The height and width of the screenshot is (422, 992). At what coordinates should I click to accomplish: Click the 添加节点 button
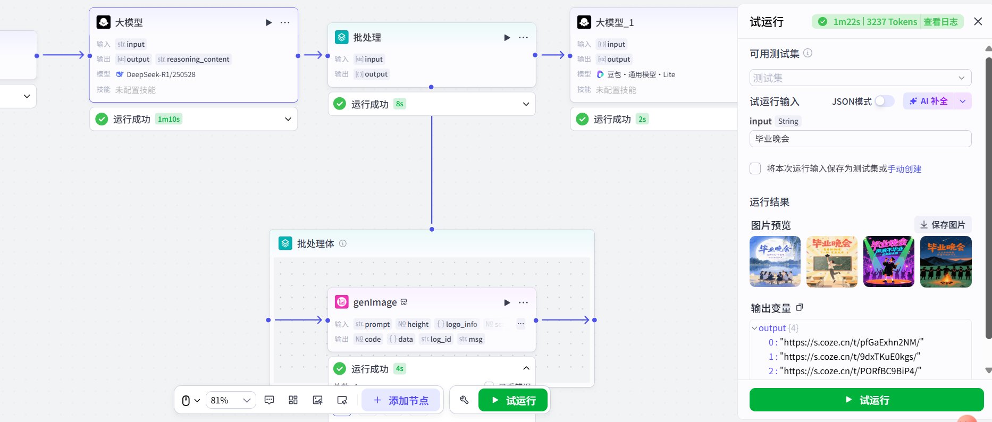click(401, 400)
